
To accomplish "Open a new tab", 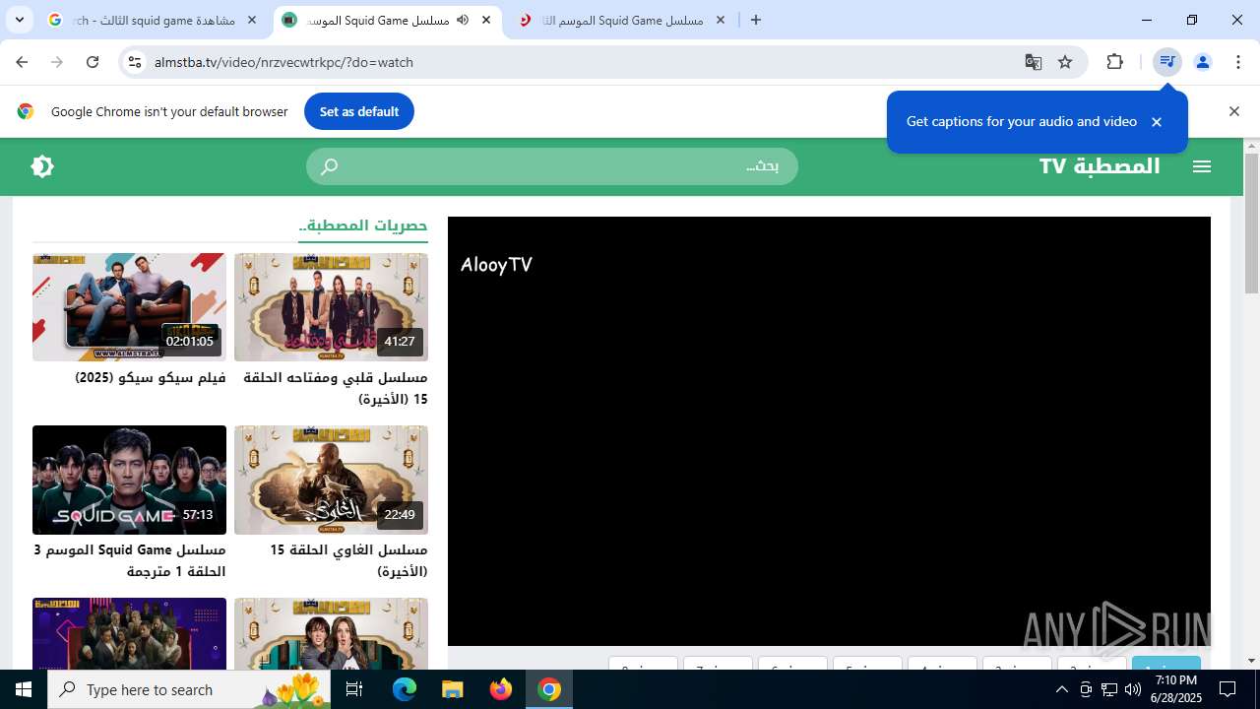I will pyautogui.click(x=756, y=20).
